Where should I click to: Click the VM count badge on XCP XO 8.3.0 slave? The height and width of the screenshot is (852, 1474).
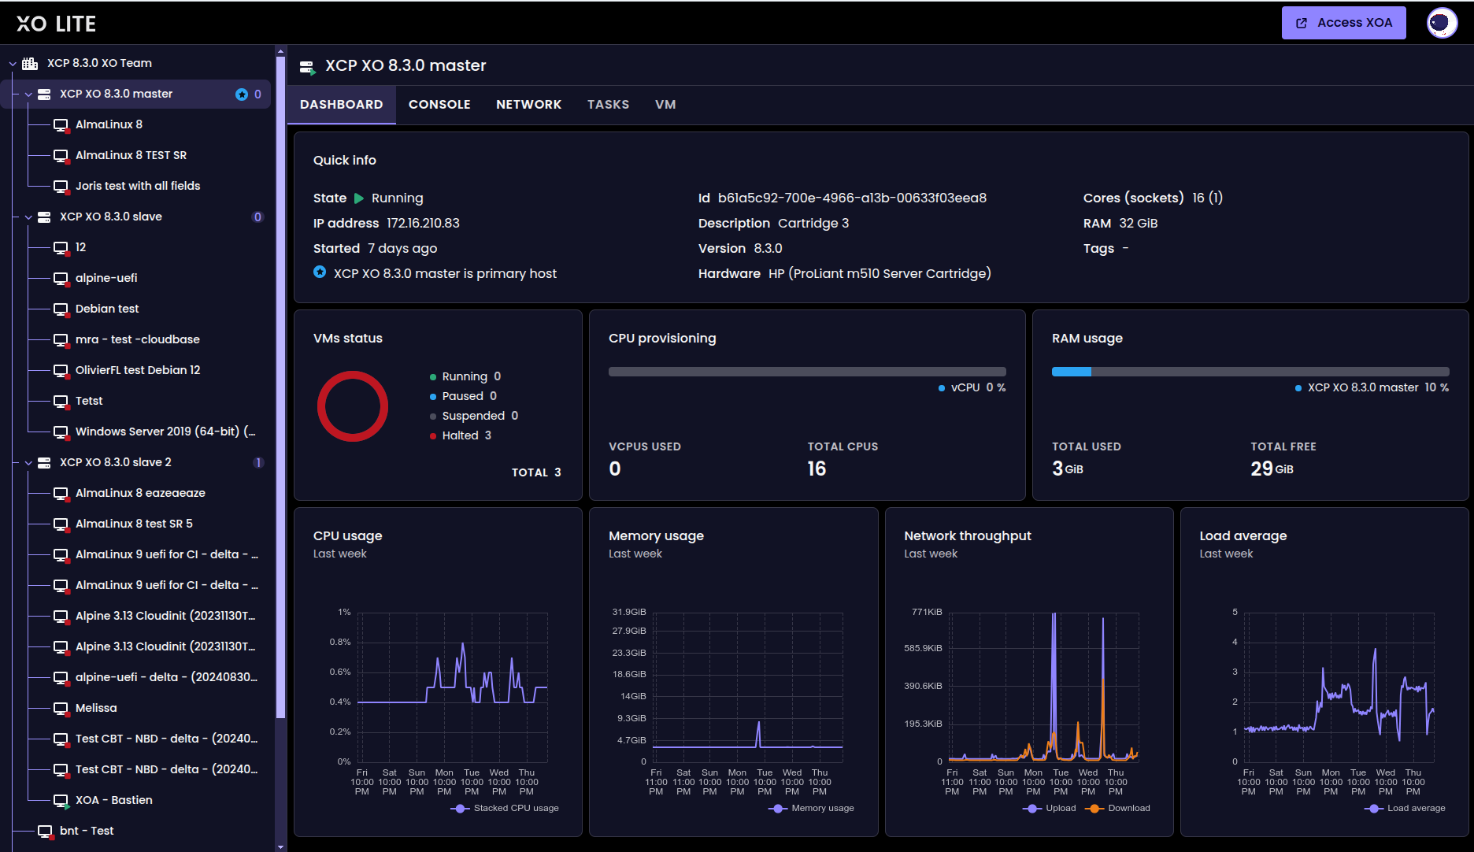coord(257,217)
